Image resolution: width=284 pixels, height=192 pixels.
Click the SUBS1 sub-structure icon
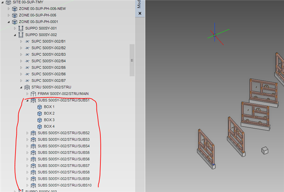pos(33,100)
